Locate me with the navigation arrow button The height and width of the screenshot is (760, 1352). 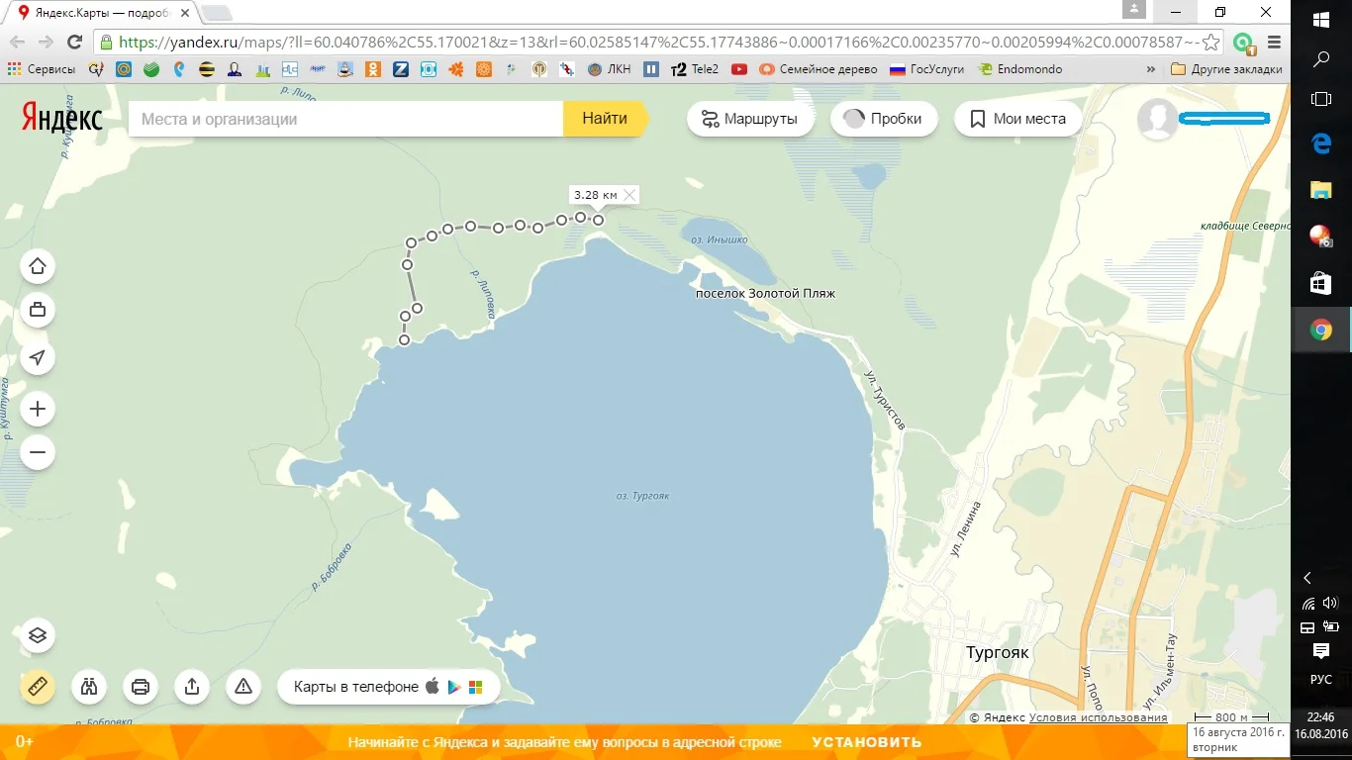tap(38, 357)
